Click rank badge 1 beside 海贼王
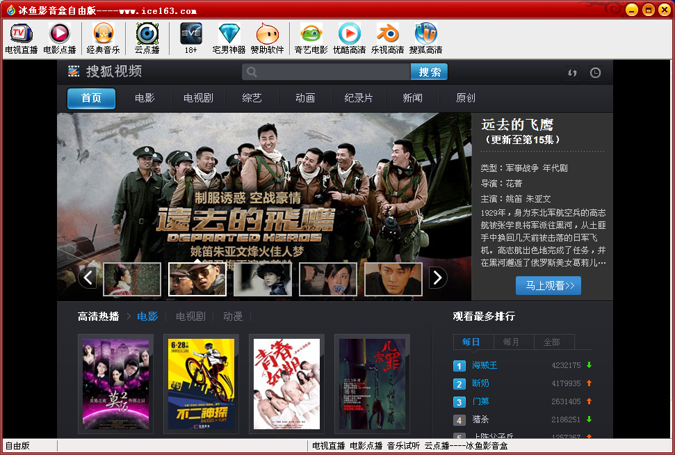The image size is (675, 455). (x=460, y=366)
